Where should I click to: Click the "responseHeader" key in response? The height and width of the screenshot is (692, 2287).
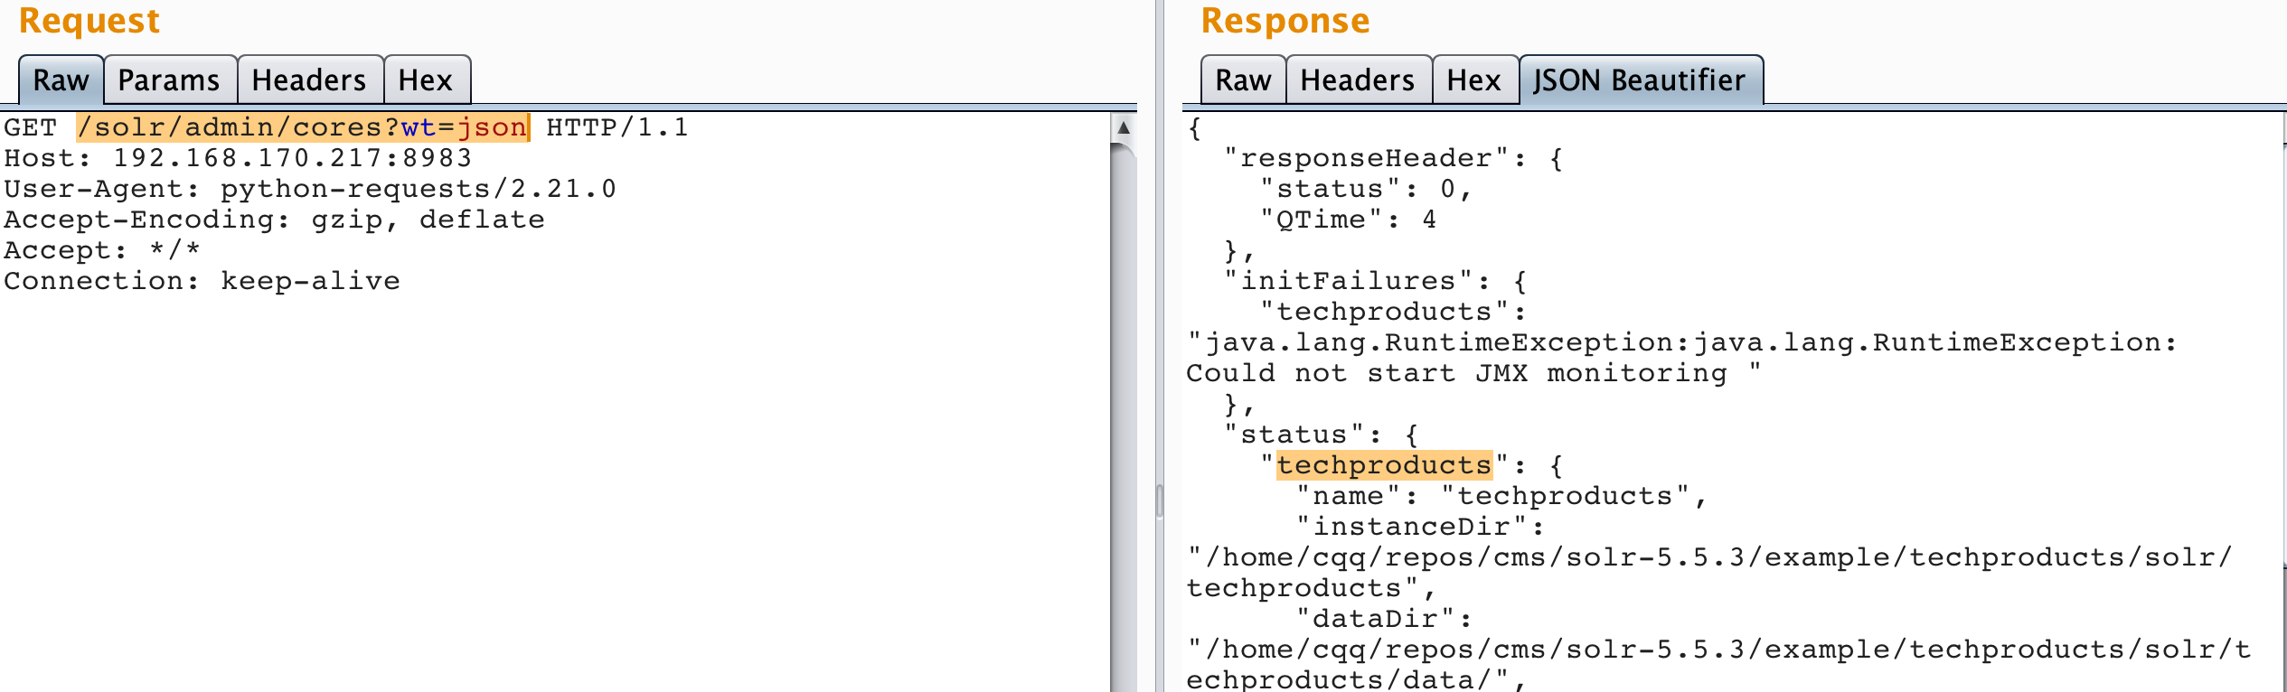1366,158
